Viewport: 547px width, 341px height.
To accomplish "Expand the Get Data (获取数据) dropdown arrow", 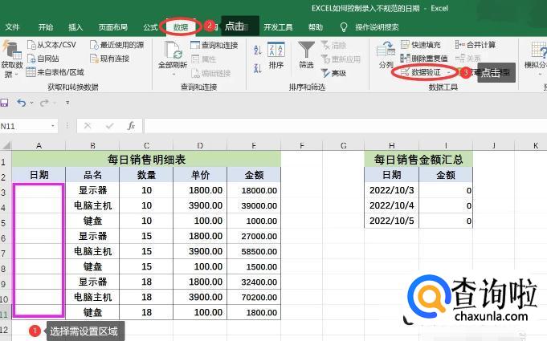I will pyautogui.click(x=16, y=74).
